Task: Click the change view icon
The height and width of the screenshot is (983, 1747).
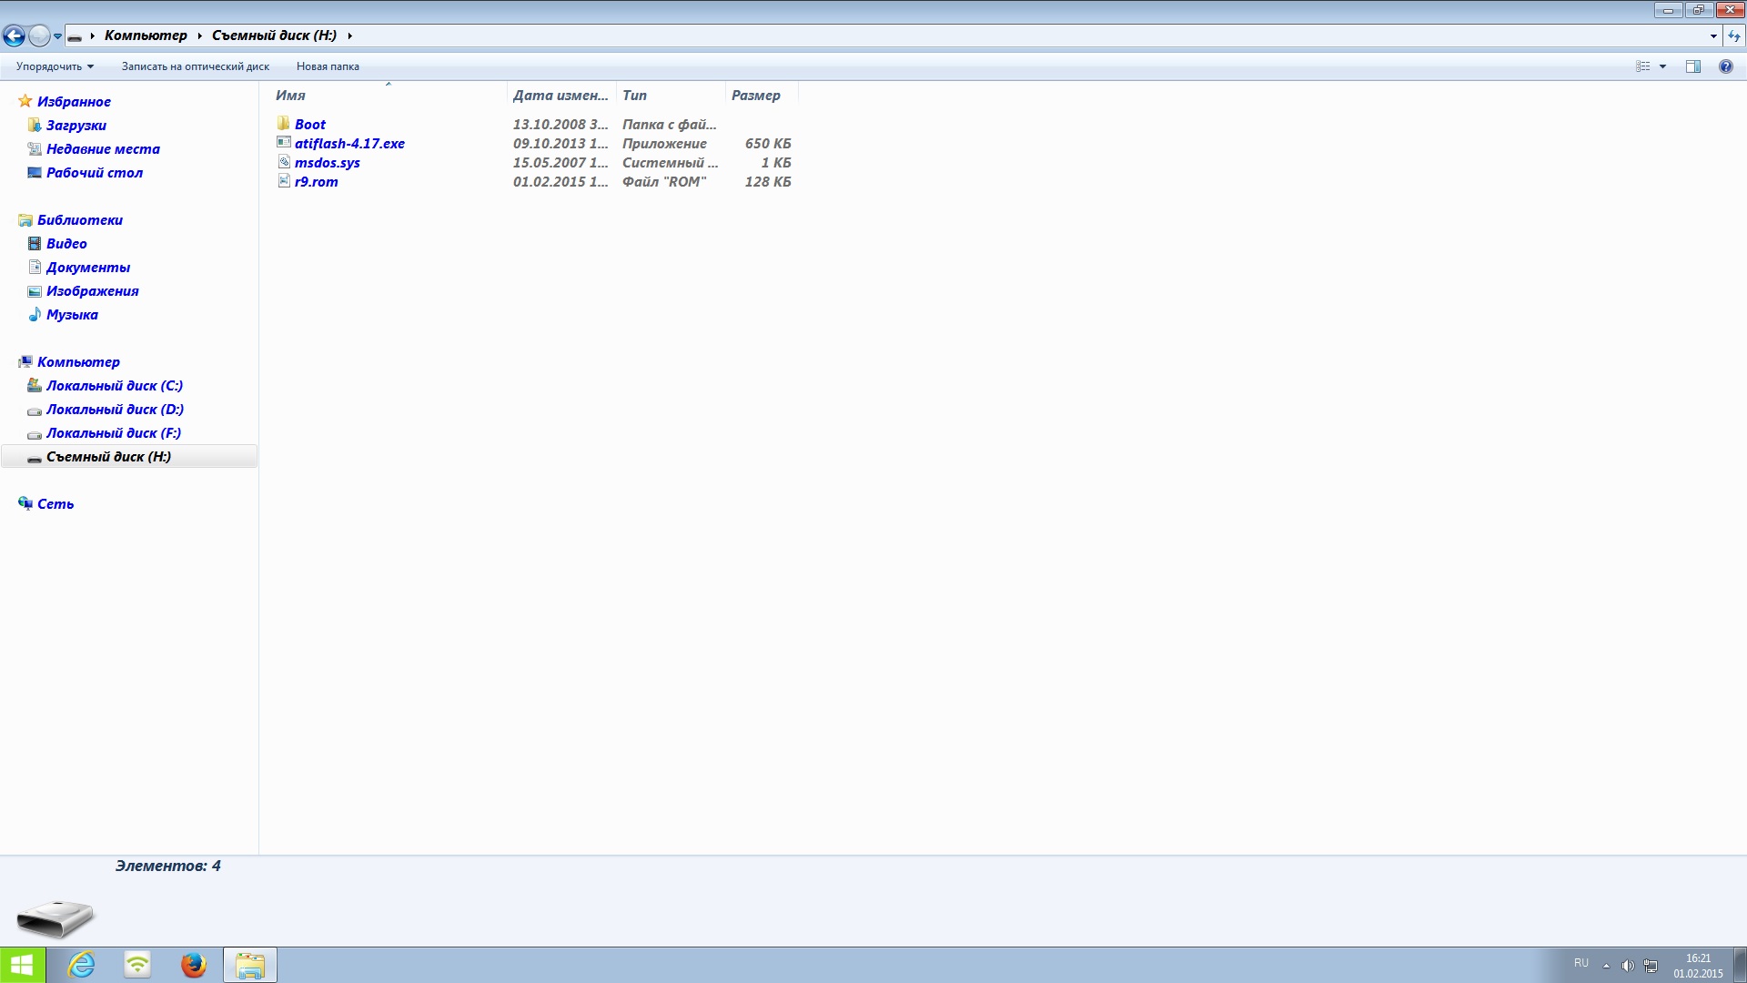Action: (1643, 66)
